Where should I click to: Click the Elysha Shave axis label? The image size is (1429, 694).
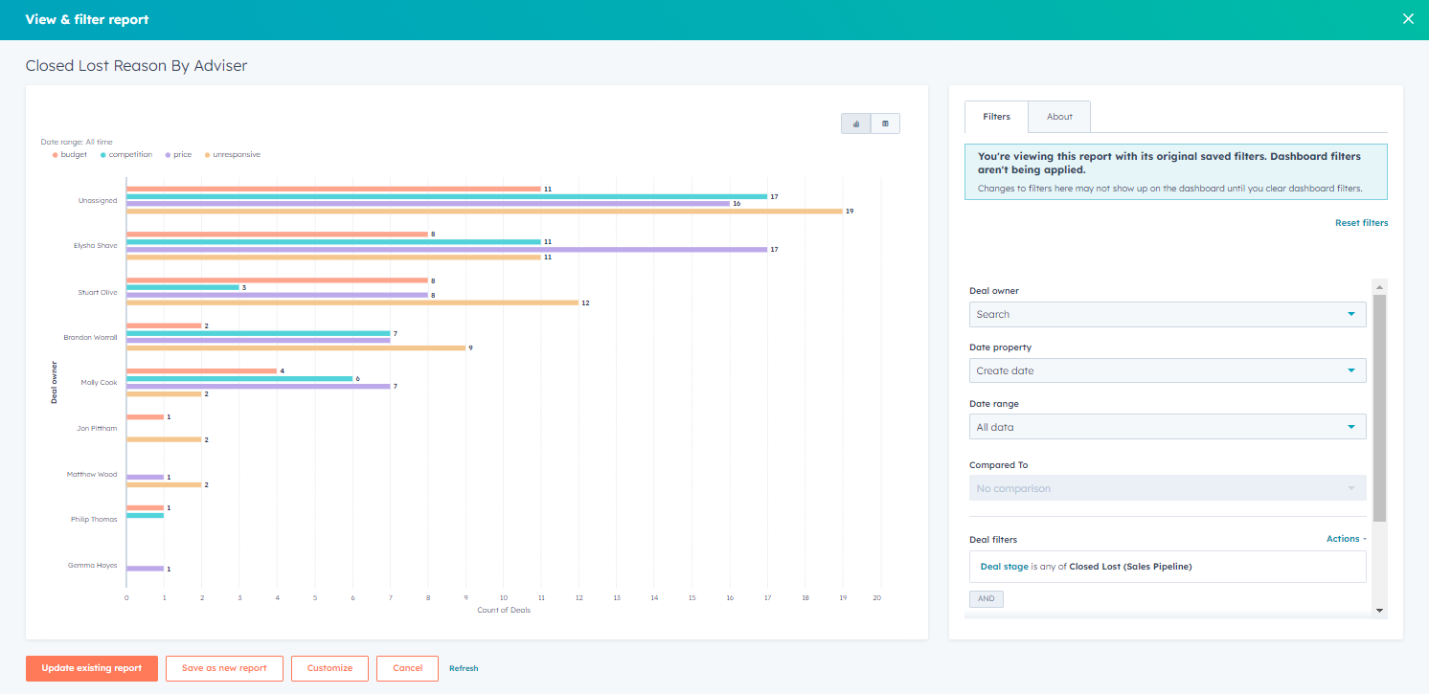(x=96, y=246)
